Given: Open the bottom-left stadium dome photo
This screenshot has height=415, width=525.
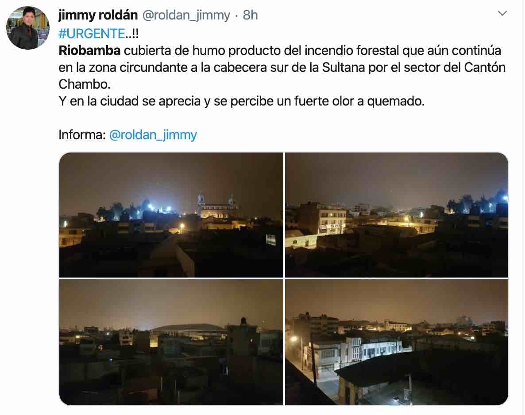Looking at the screenshot, I should [171, 342].
